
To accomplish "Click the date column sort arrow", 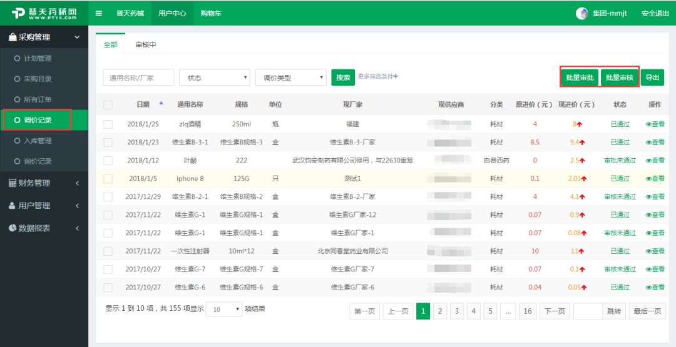I will tap(161, 103).
